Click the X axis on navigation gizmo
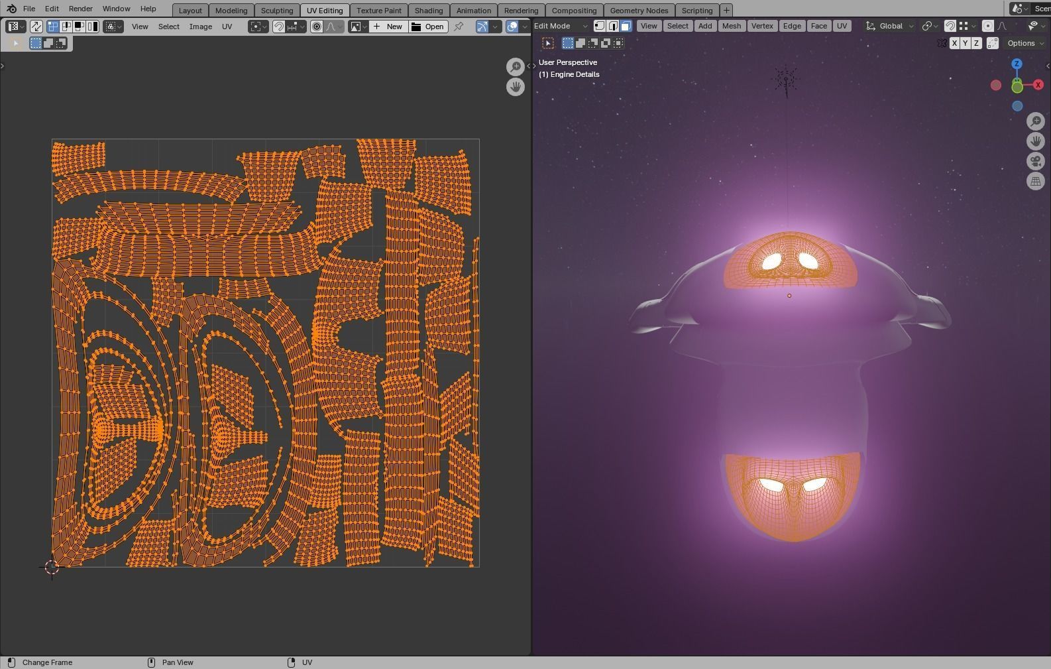This screenshot has height=669, width=1051. click(x=1038, y=85)
